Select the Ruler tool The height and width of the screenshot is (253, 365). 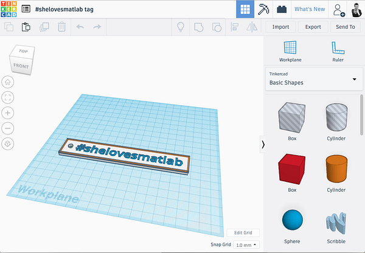tap(338, 51)
